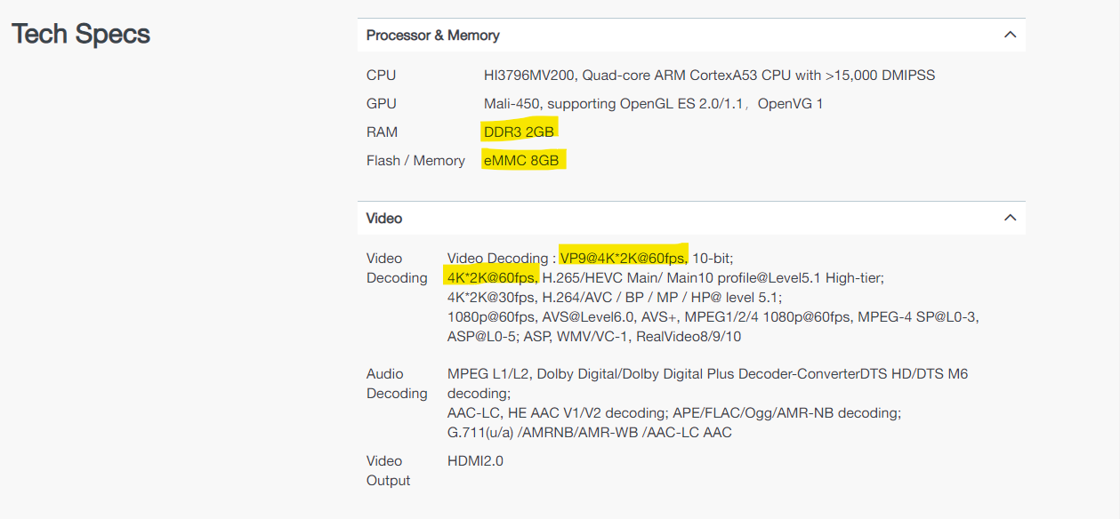Image resolution: width=1120 pixels, height=519 pixels.
Task: Click the Tech Specs heading
Action: (81, 35)
